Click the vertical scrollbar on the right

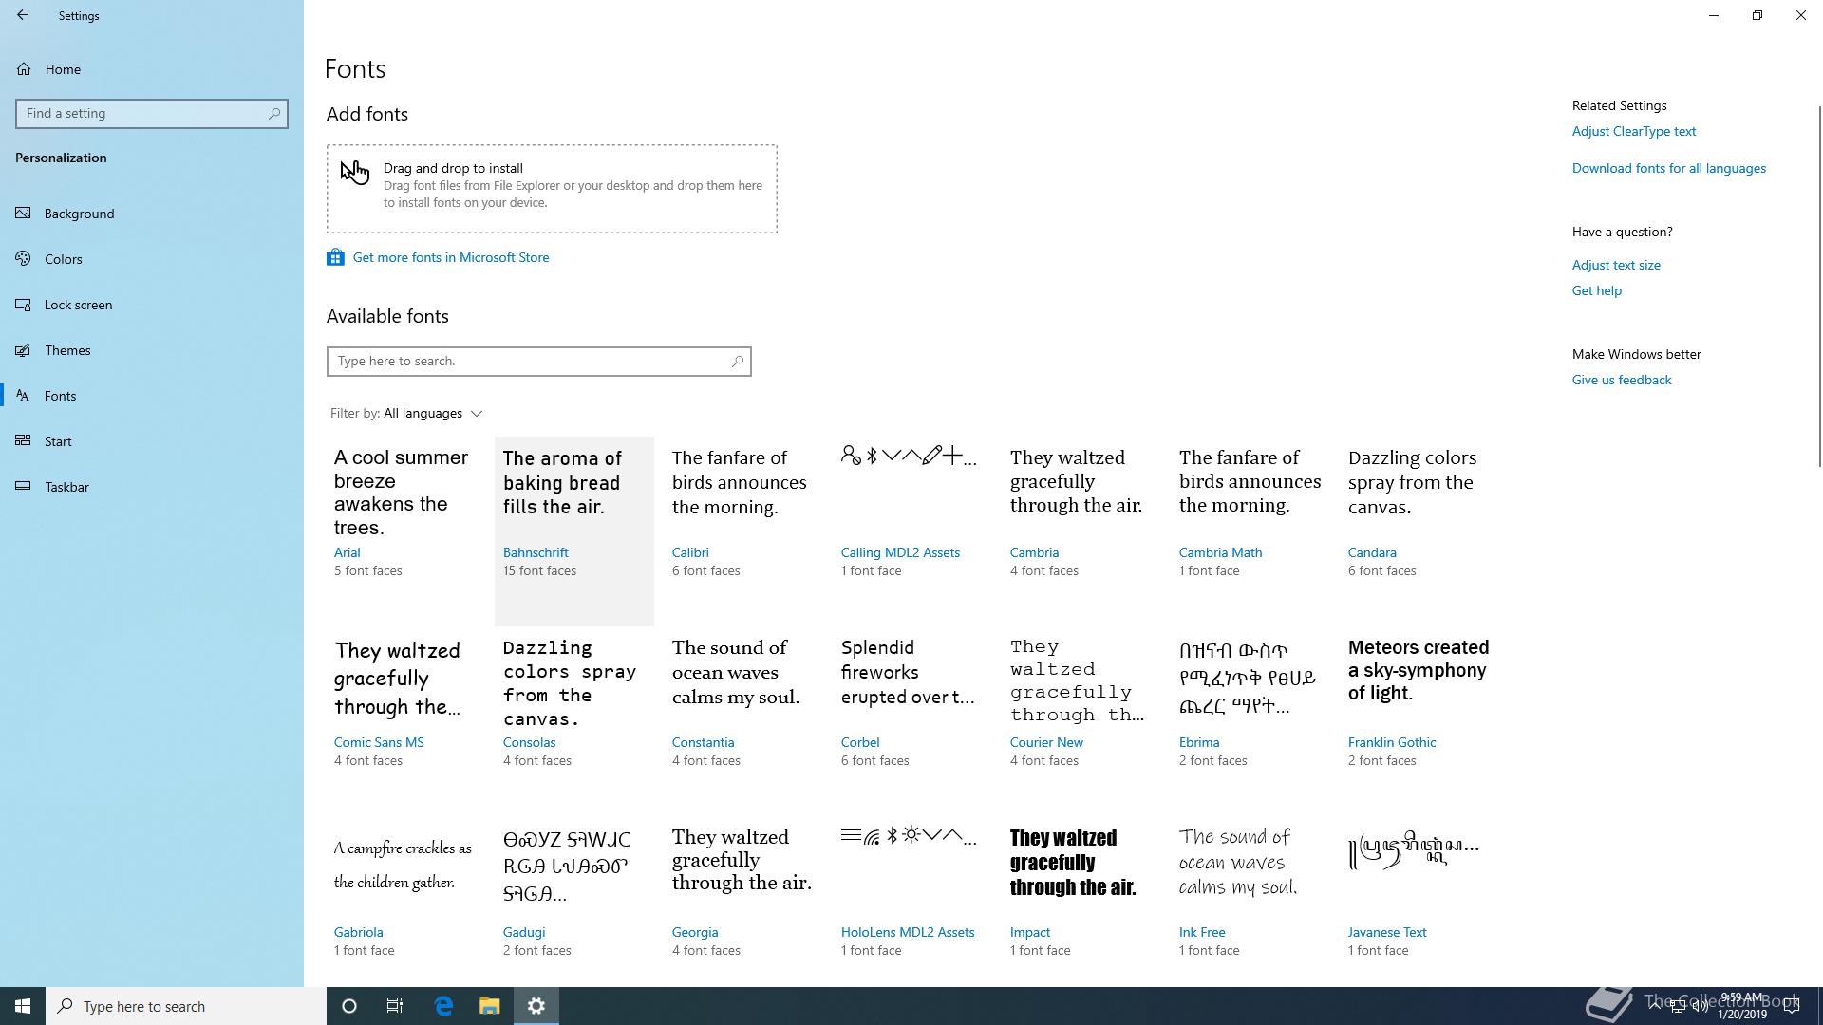tap(1819, 285)
